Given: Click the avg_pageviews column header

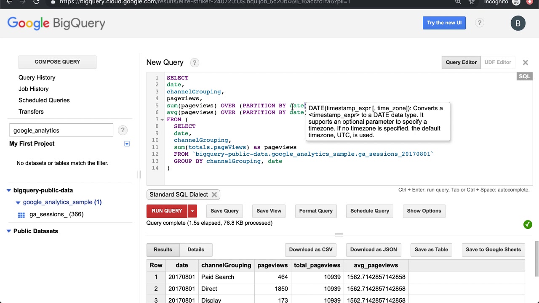Looking at the screenshot, I should tap(376, 266).
